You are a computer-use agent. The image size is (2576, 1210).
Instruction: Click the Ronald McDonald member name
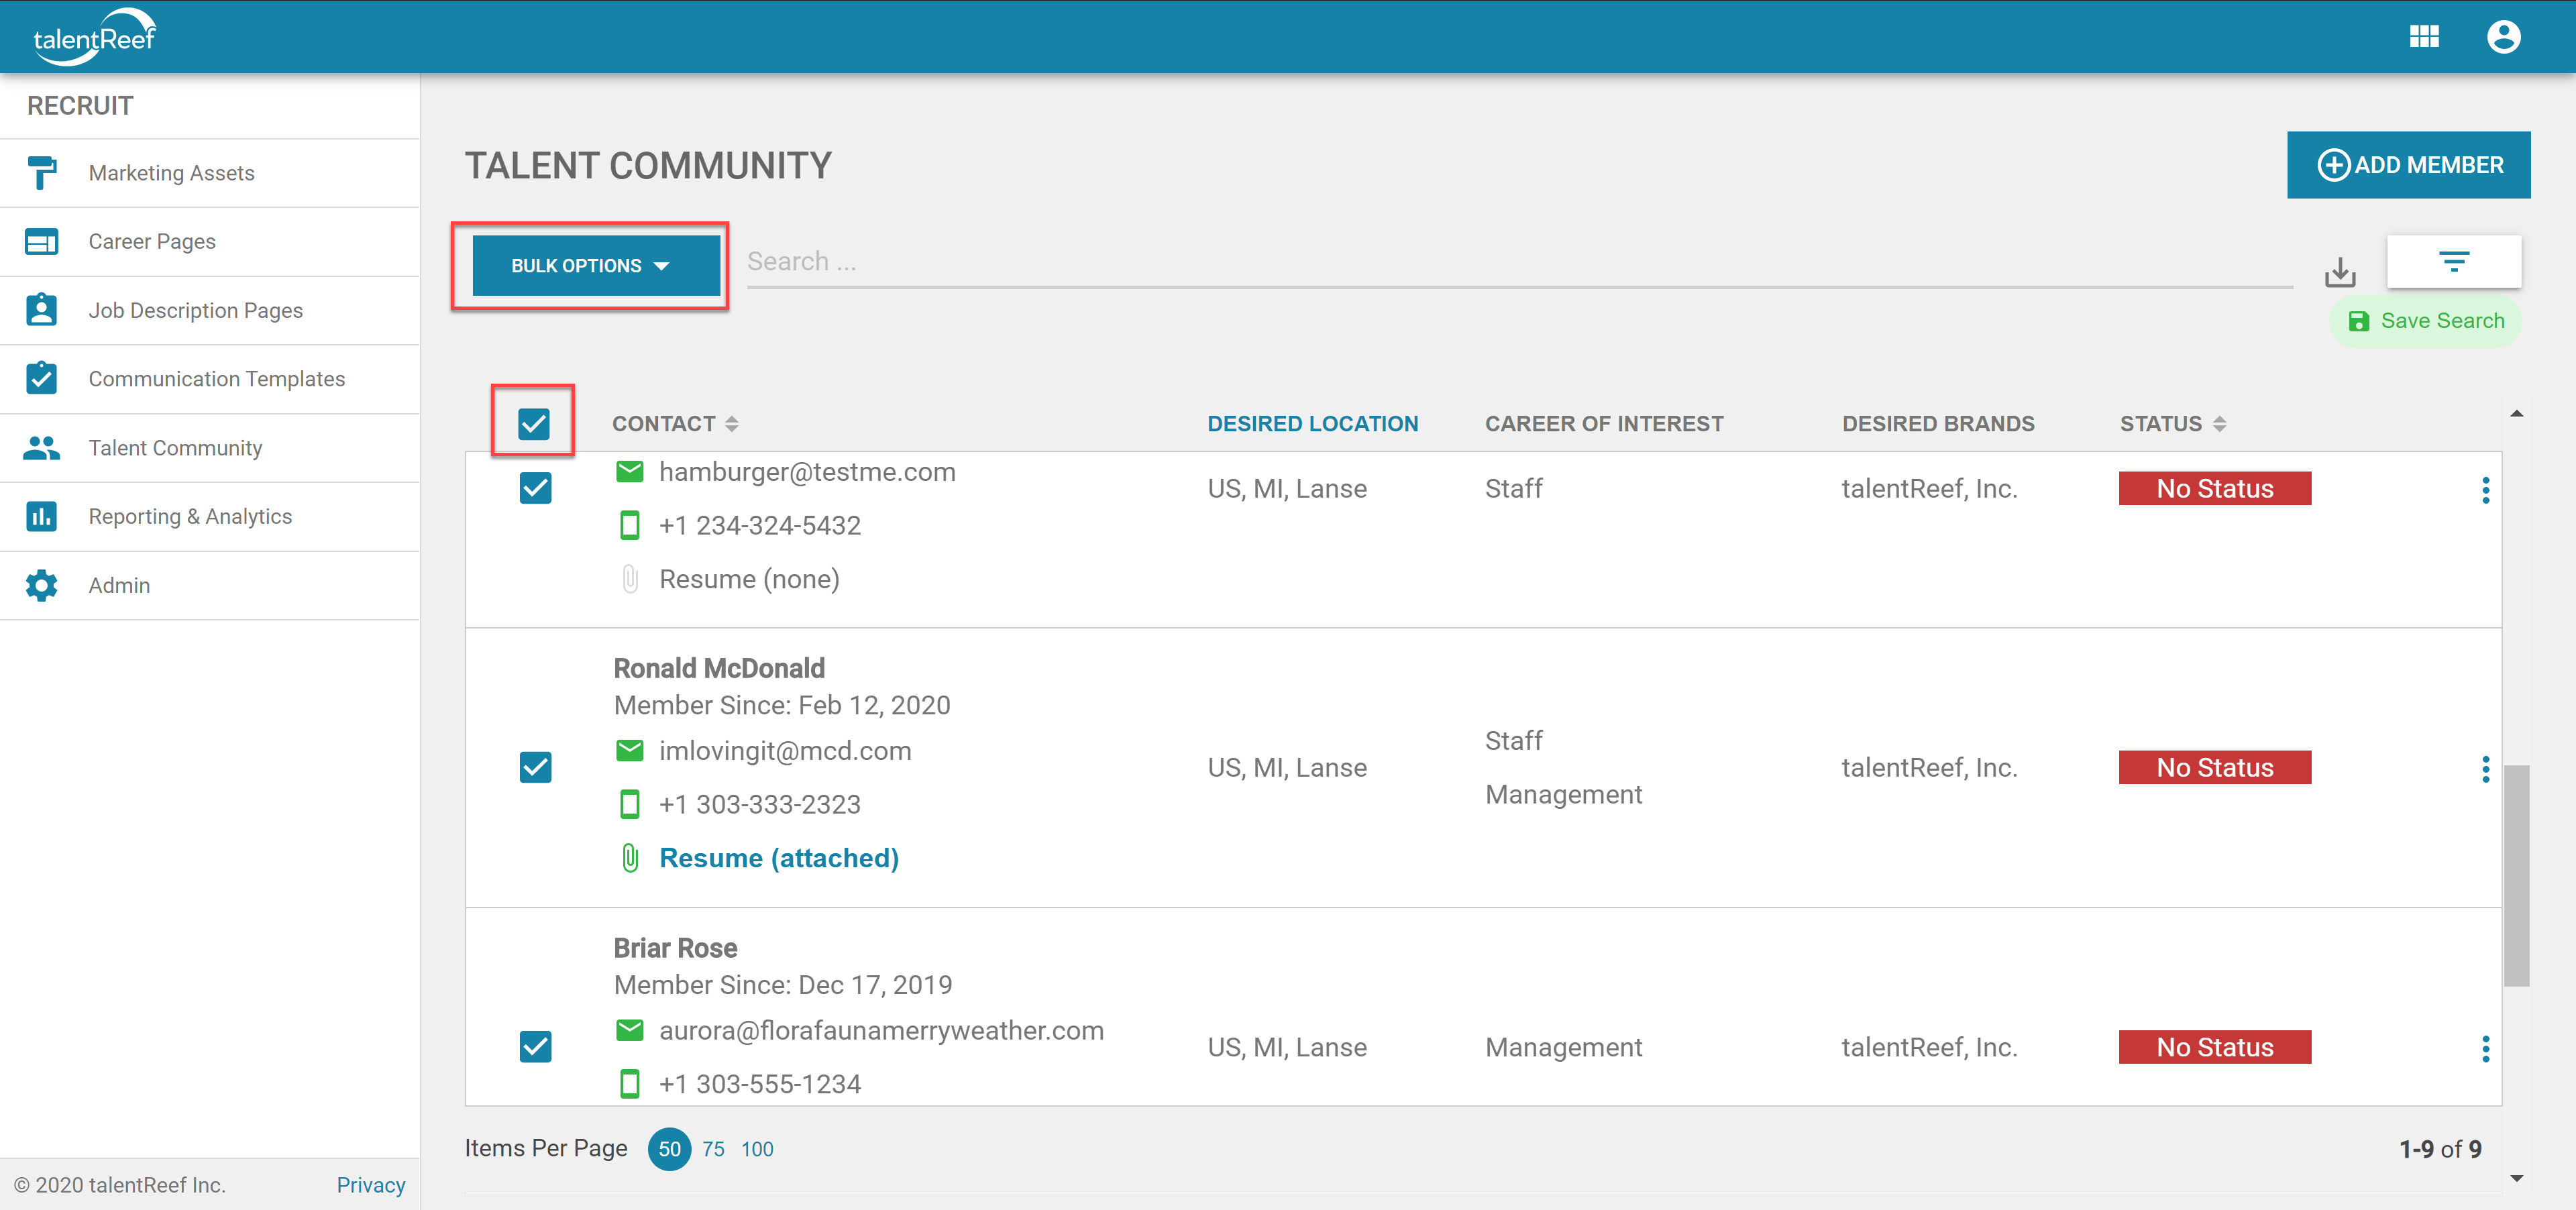coord(719,668)
